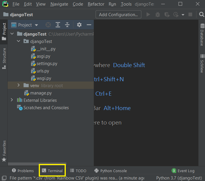Click Run with Coverage icon
Image resolution: width=205 pixels, height=181 pixels.
[x=167, y=14]
